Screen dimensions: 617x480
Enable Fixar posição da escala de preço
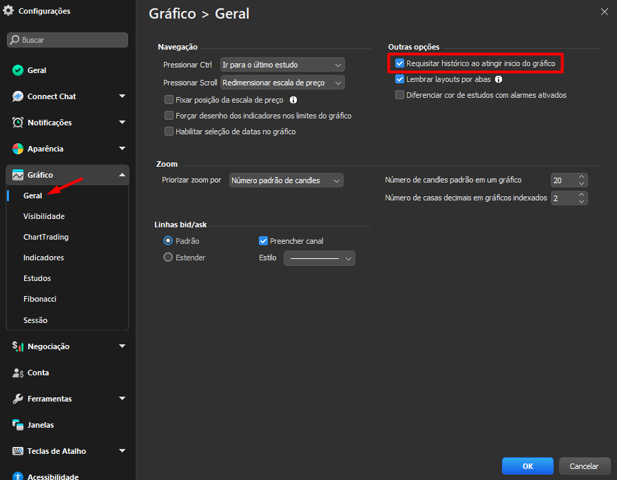click(169, 100)
